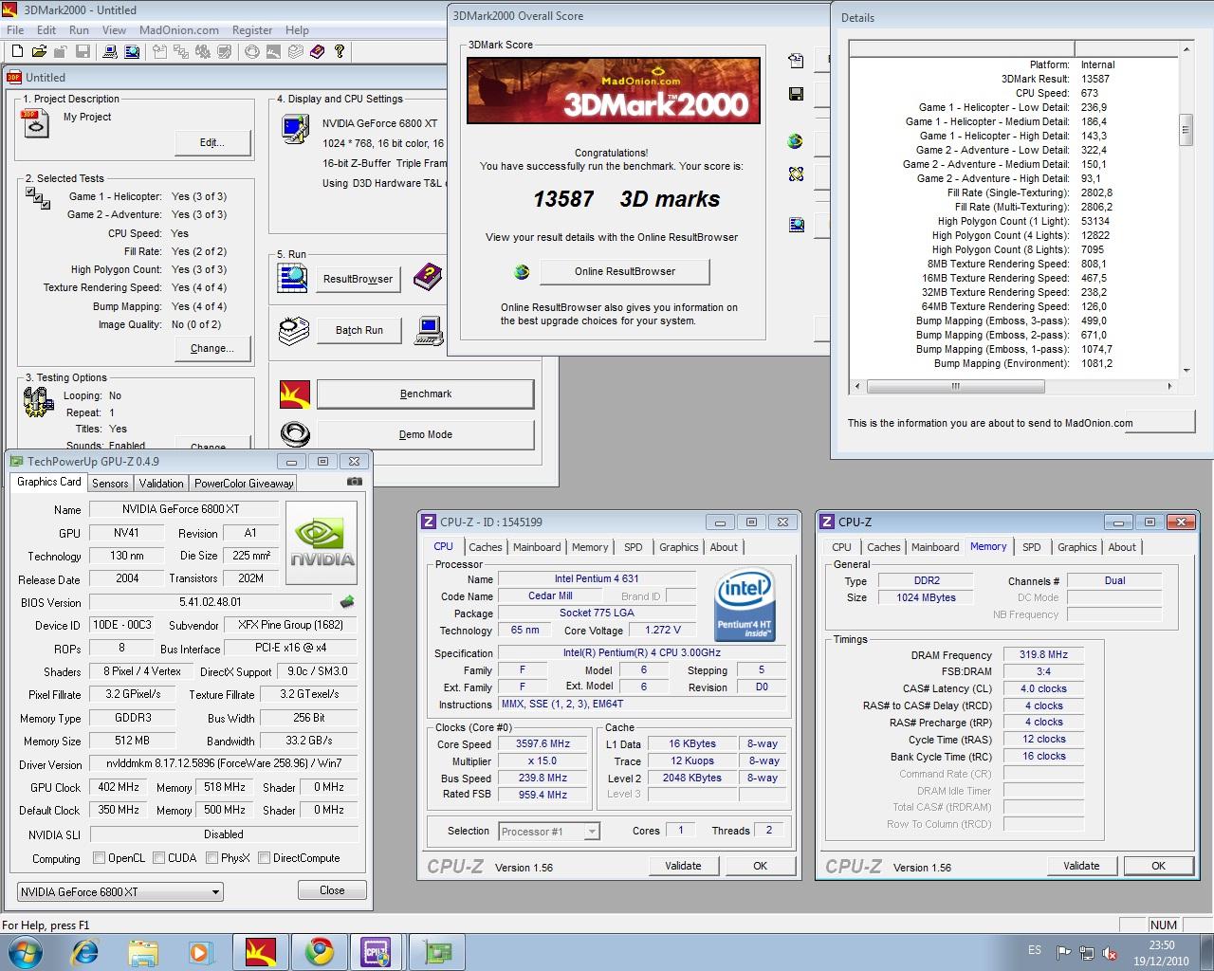Open the SPD tab in the right CPU-Z window
Screen dimensions: 1214x971
1032,547
